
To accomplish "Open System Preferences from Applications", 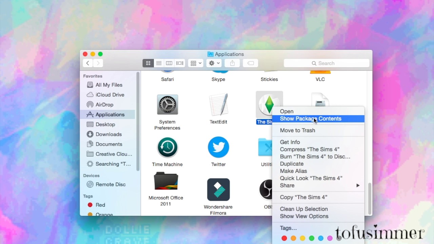I will [167, 104].
